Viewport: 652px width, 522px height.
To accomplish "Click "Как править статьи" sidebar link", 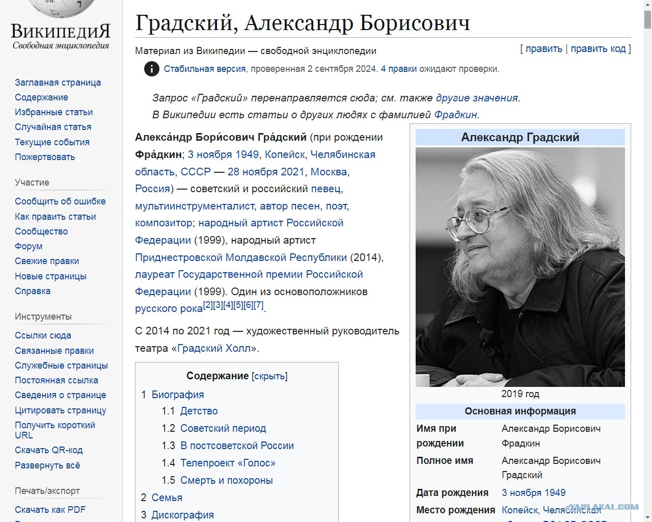I will [x=55, y=217].
